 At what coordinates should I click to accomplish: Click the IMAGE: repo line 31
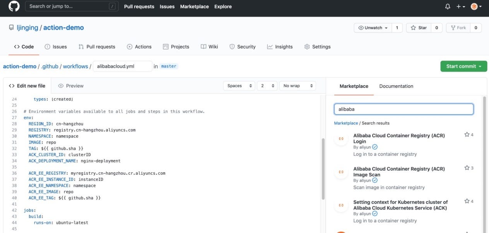pos(42,142)
